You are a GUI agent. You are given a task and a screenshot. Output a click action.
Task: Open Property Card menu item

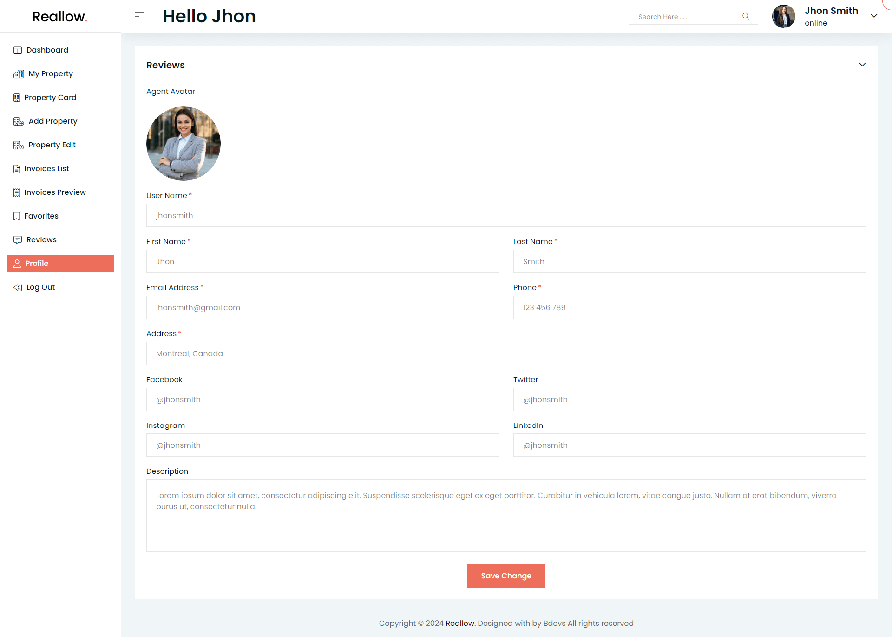[x=60, y=98]
